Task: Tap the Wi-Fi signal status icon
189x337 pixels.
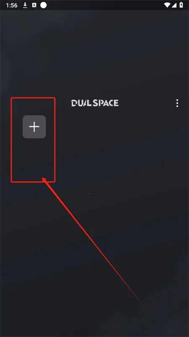Action: 167,5
